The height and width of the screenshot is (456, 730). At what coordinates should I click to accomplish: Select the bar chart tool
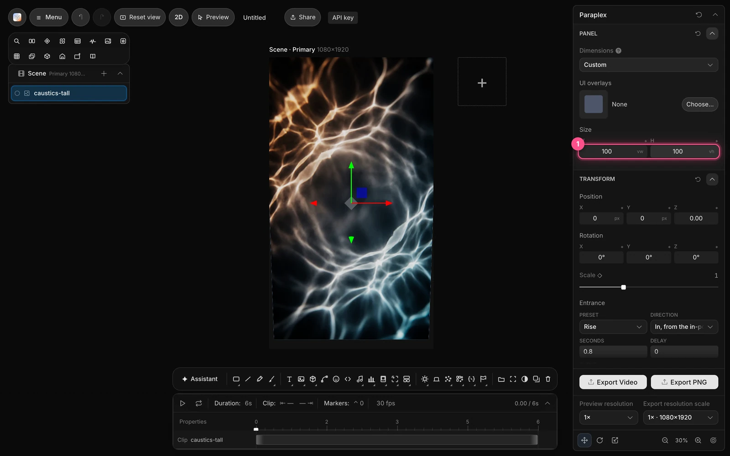[371, 379]
